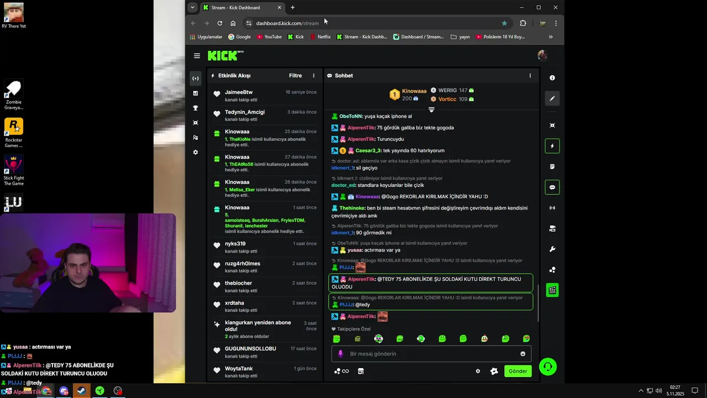Open OBS from the taskbar
Viewport: 707px width, 398px height.
point(118,391)
